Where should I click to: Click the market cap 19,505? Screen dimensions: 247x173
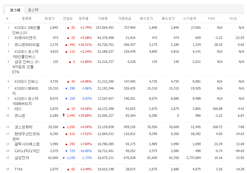(x=196, y=88)
